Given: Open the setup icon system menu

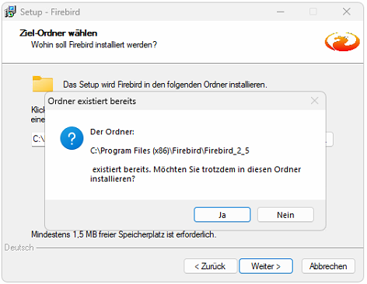Looking at the screenshot, I should coord(11,12).
